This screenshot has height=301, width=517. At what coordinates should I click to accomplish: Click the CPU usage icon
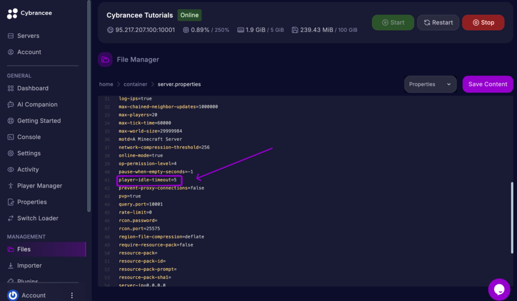tap(186, 30)
